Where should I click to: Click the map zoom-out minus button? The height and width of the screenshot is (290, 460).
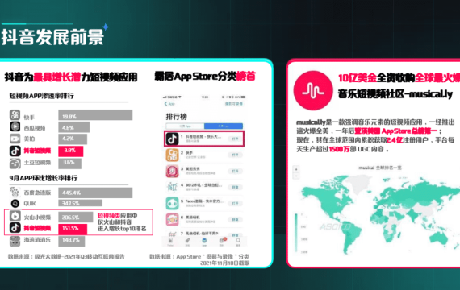coord(296,176)
